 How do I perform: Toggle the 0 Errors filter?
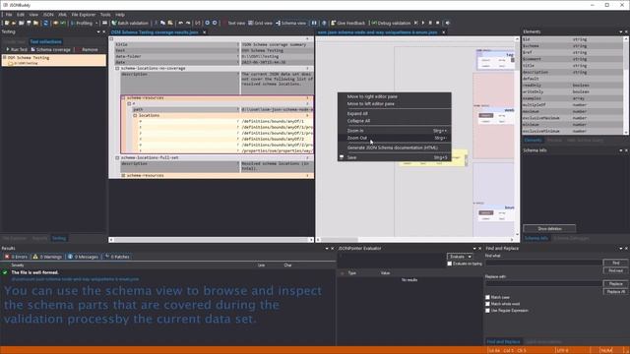click(16, 257)
